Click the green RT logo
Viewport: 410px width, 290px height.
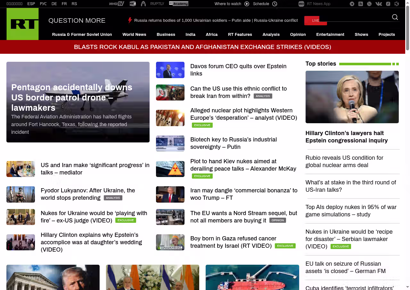click(x=22, y=24)
